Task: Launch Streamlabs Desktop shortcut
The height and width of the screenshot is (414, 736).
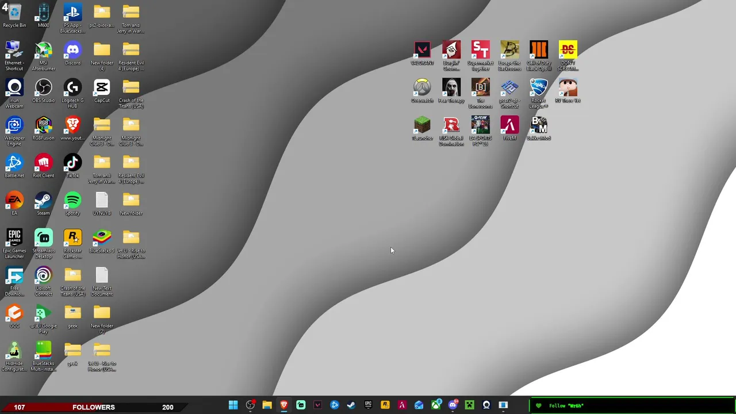Action: tap(43, 244)
